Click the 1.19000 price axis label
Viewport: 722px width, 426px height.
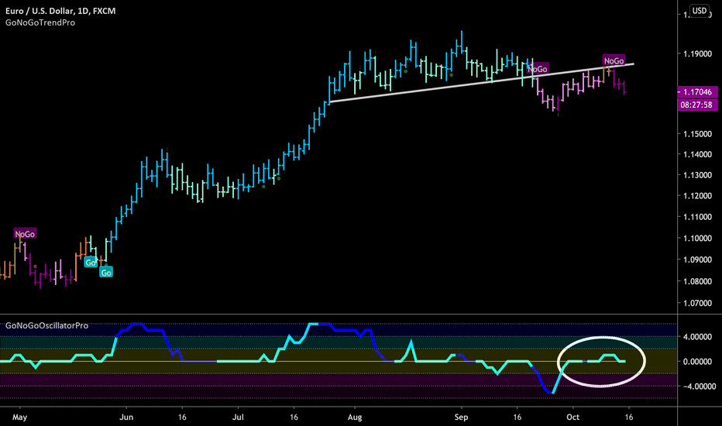pyautogui.click(x=697, y=54)
